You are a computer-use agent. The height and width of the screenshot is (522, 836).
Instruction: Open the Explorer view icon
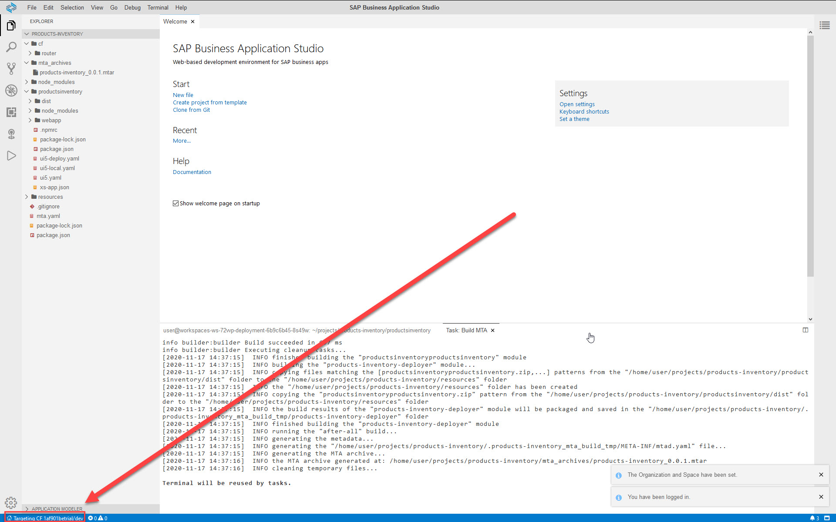point(11,26)
